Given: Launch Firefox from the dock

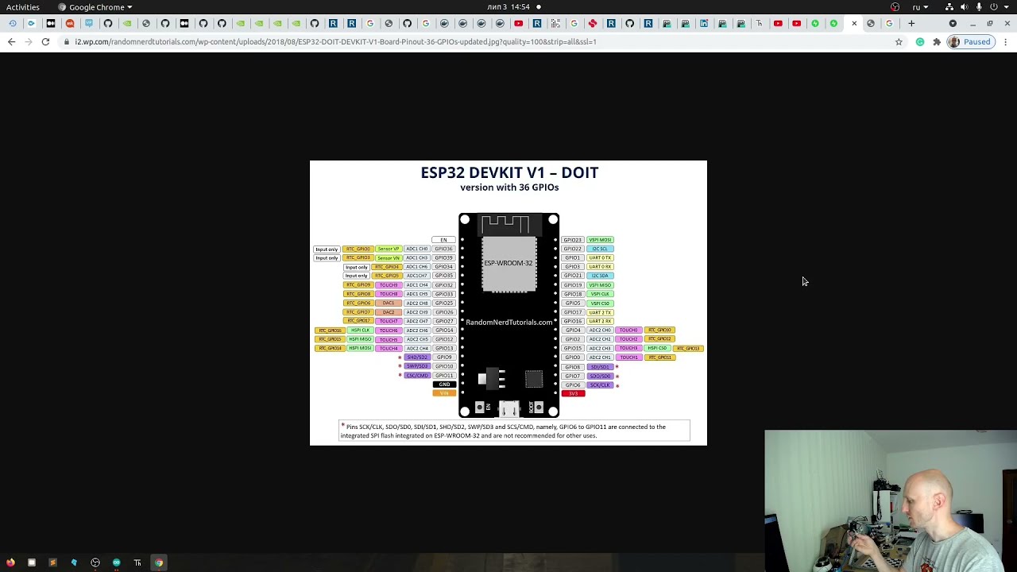Looking at the screenshot, I should pyautogui.click(x=10, y=562).
